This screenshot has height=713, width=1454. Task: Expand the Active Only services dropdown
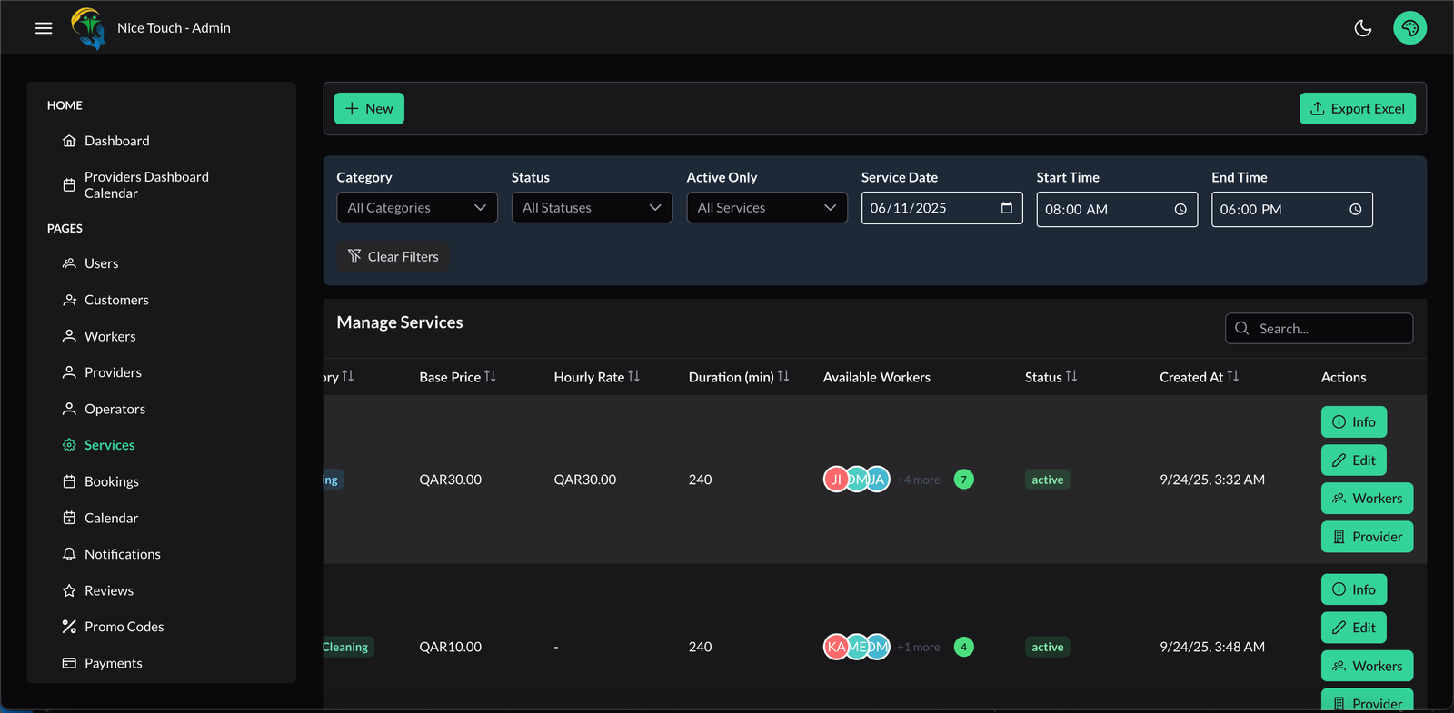pos(766,208)
